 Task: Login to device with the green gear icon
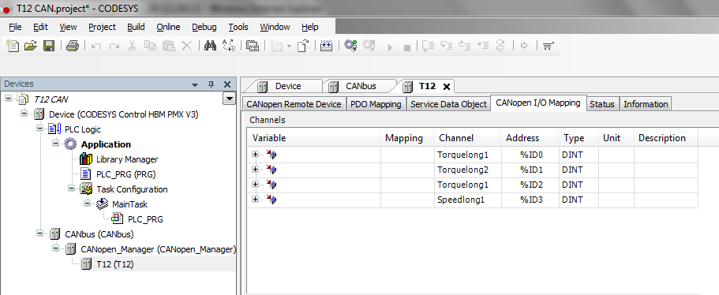click(350, 46)
